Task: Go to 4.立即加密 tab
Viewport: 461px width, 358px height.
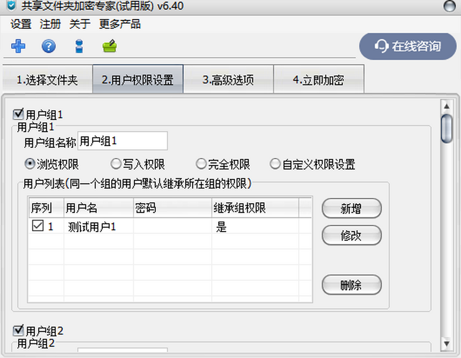Action: click(318, 80)
